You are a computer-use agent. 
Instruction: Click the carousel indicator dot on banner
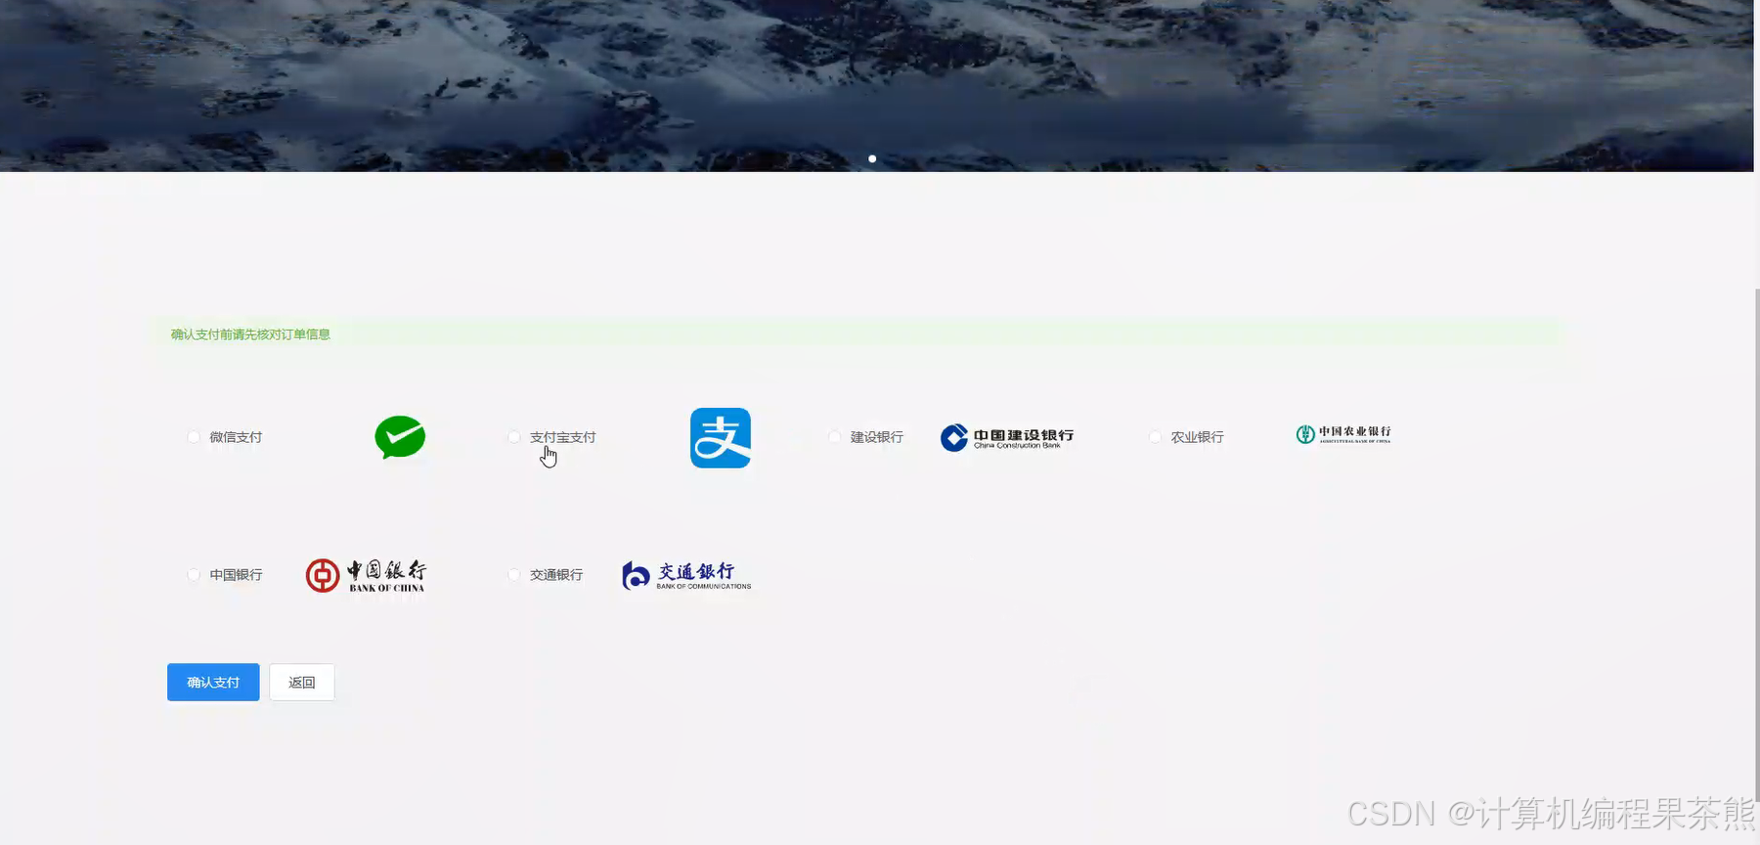(x=872, y=158)
